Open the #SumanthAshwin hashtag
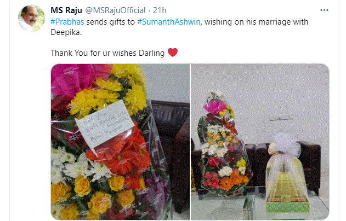Screen dimensions: 346x221 tap(169, 22)
